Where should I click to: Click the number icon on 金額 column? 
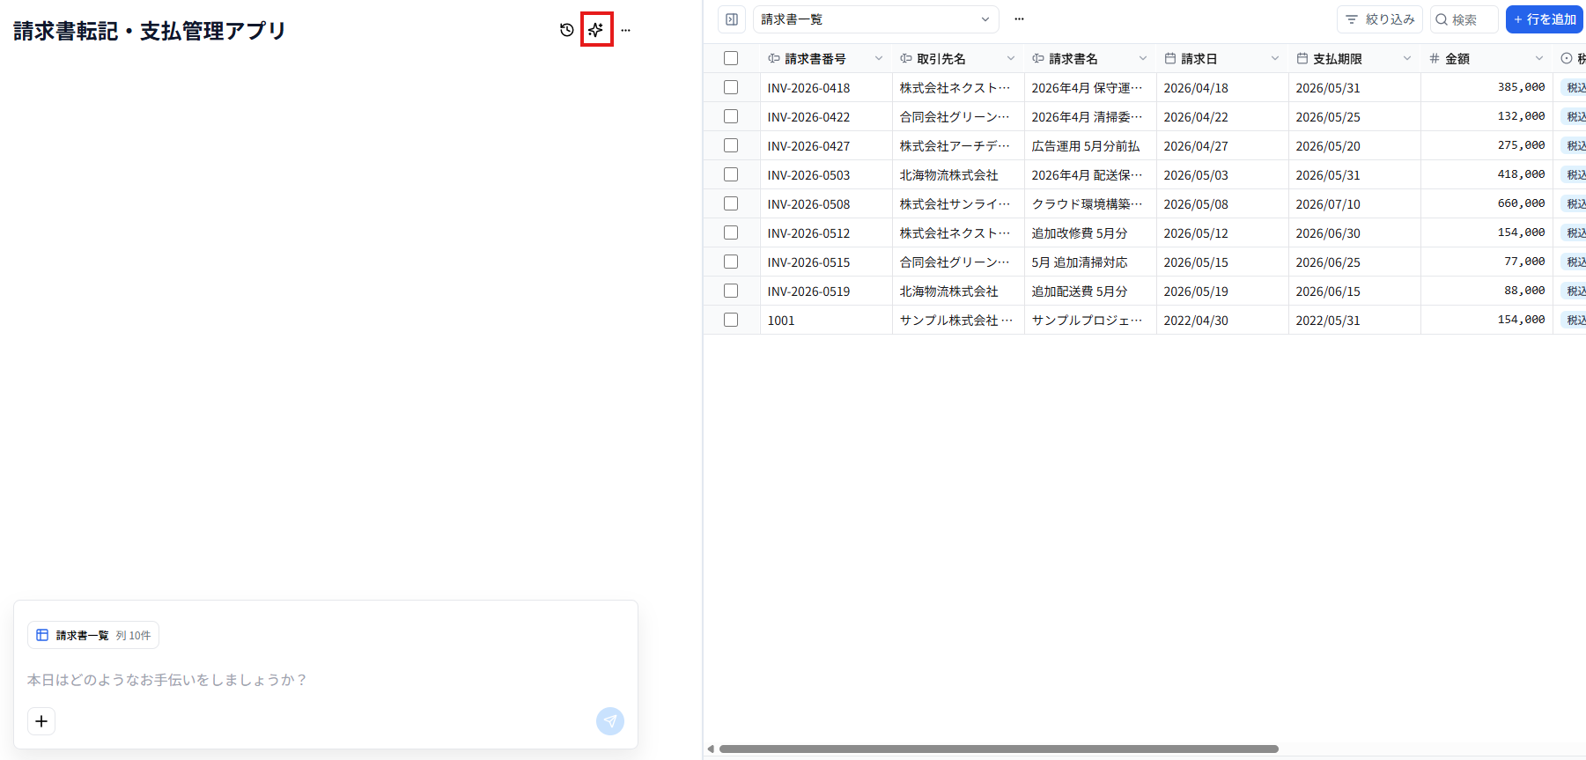(1435, 58)
